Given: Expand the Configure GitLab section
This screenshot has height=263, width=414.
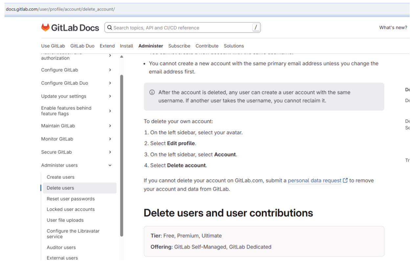Looking at the screenshot, I should [x=110, y=70].
